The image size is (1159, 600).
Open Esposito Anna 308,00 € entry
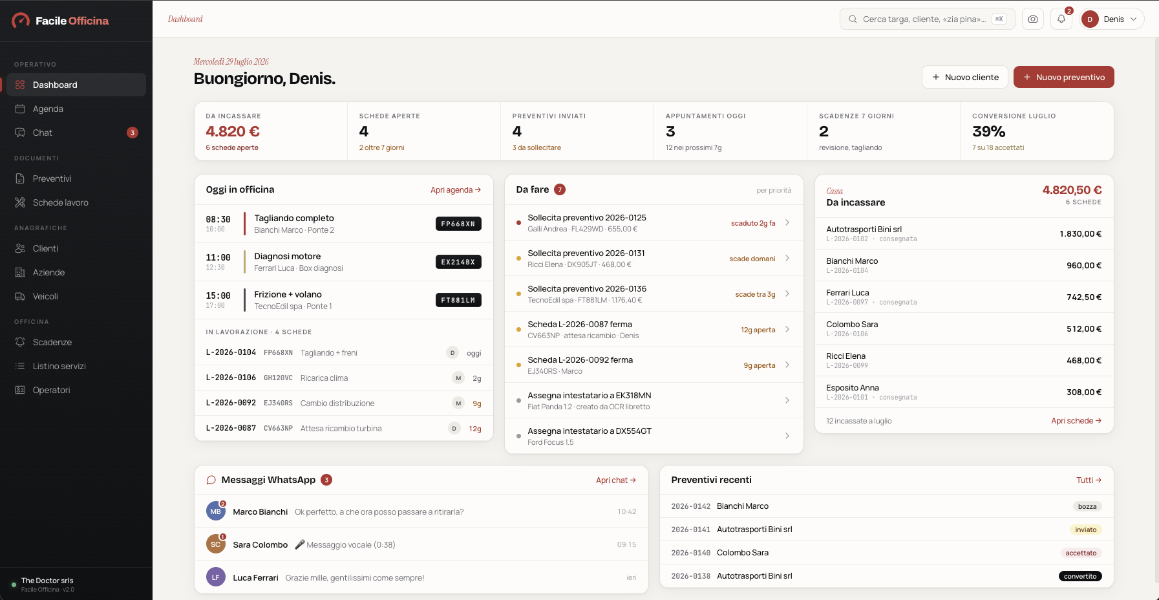tap(964, 392)
